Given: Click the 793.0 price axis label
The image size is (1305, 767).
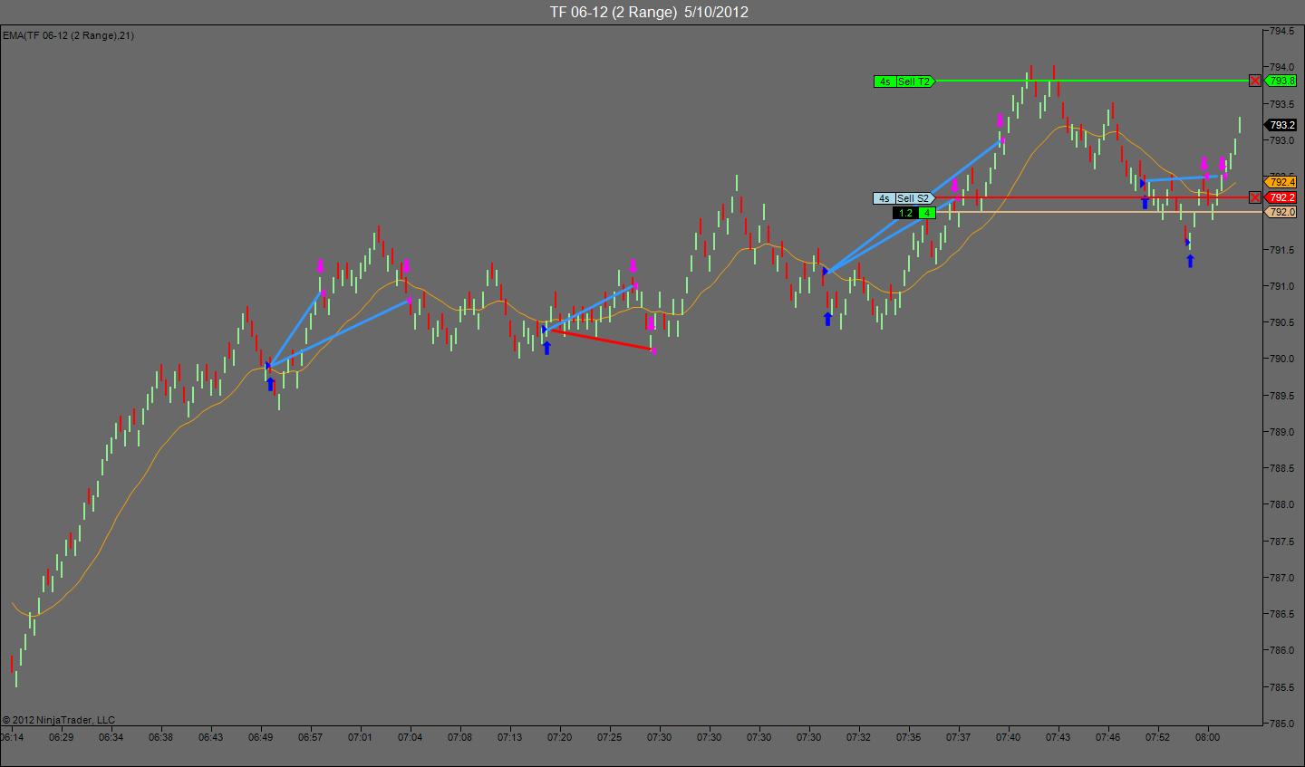Looking at the screenshot, I should coord(1281,140).
